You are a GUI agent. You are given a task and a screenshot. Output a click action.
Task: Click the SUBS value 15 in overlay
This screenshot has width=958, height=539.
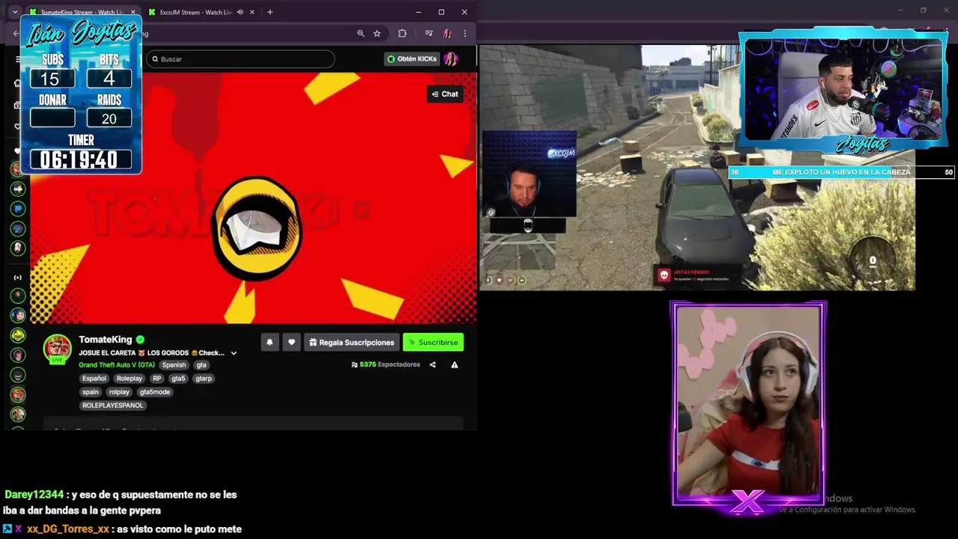click(x=52, y=79)
